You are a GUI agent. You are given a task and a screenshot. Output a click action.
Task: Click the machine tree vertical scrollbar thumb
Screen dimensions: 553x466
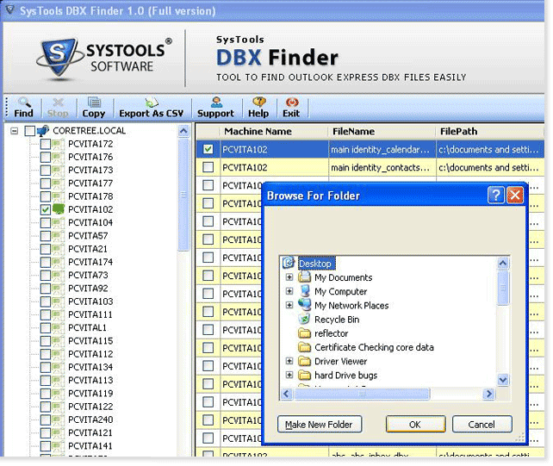point(183,195)
